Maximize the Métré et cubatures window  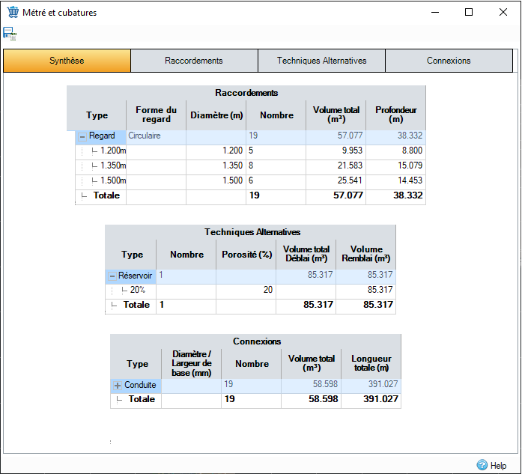[469, 12]
